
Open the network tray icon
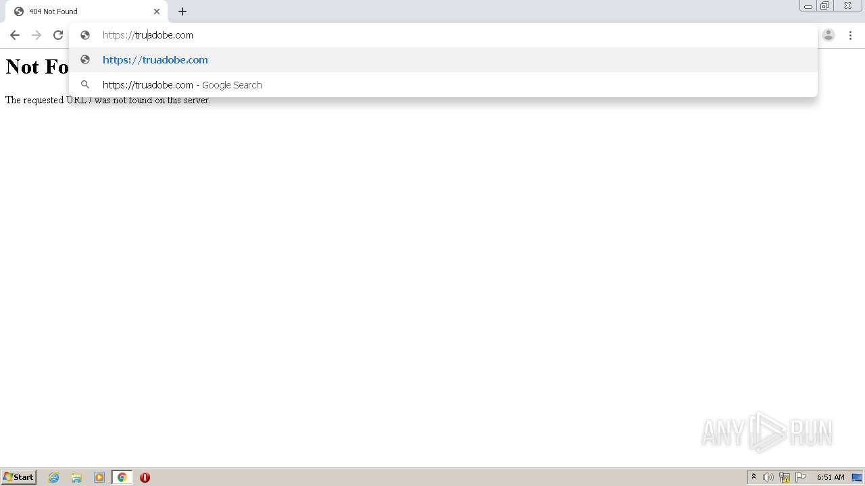[785, 477]
